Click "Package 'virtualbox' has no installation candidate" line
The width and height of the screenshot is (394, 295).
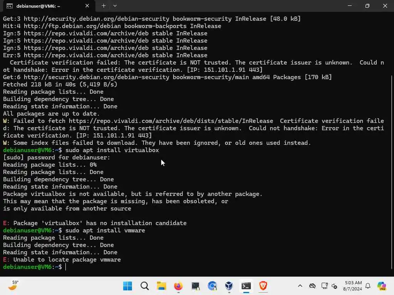click(x=95, y=223)
